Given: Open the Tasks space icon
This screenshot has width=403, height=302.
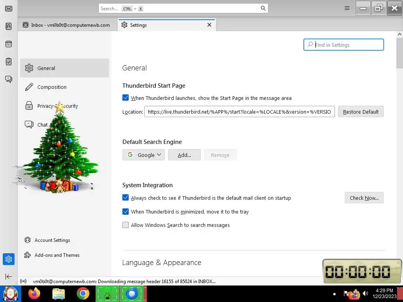Looking at the screenshot, I should [x=9, y=62].
